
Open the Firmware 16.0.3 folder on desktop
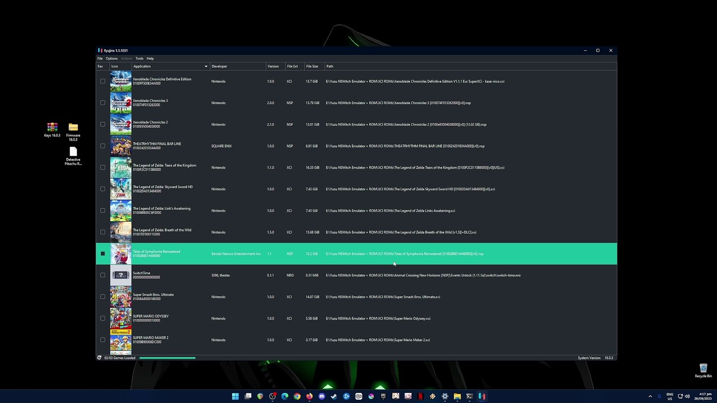click(73, 132)
